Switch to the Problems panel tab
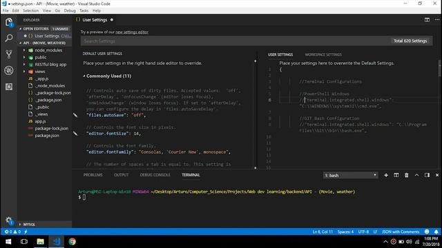442x248 pixels. [93, 175]
